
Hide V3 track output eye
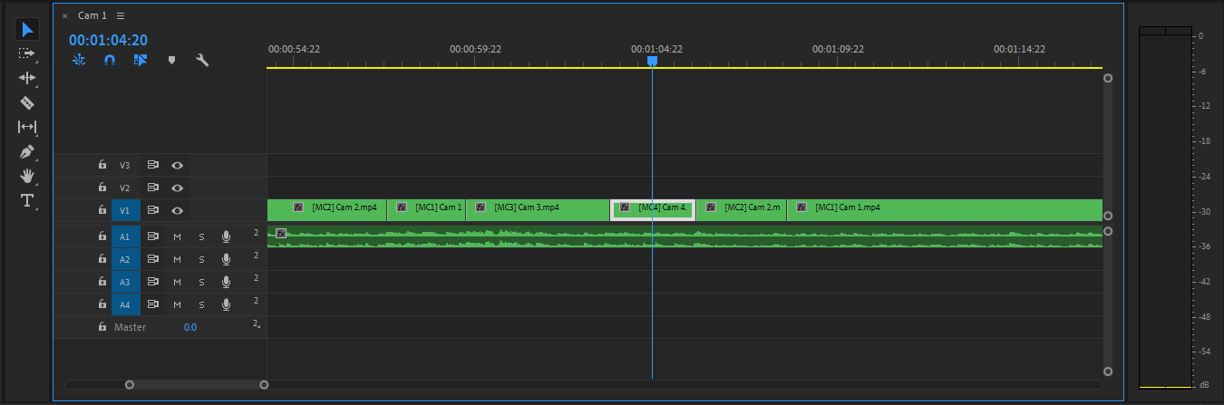coord(178,165)
